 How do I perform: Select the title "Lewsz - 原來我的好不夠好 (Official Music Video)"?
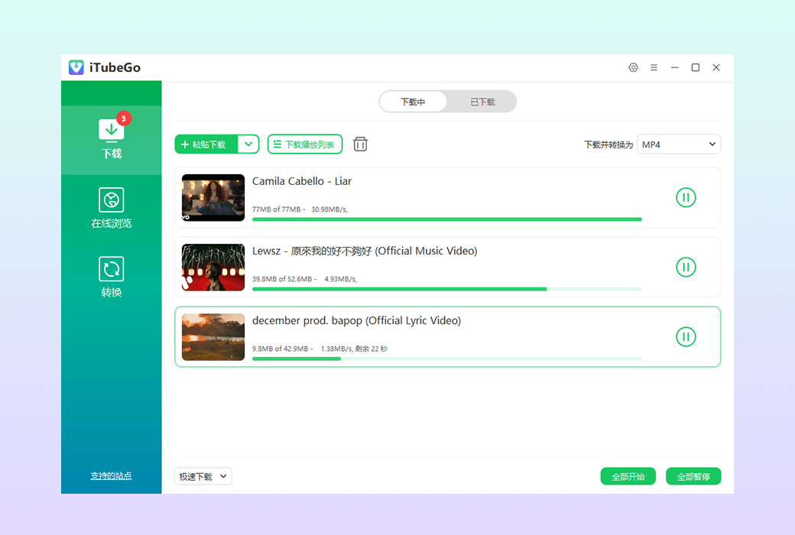pyautogui.click(x=365, y=251)
